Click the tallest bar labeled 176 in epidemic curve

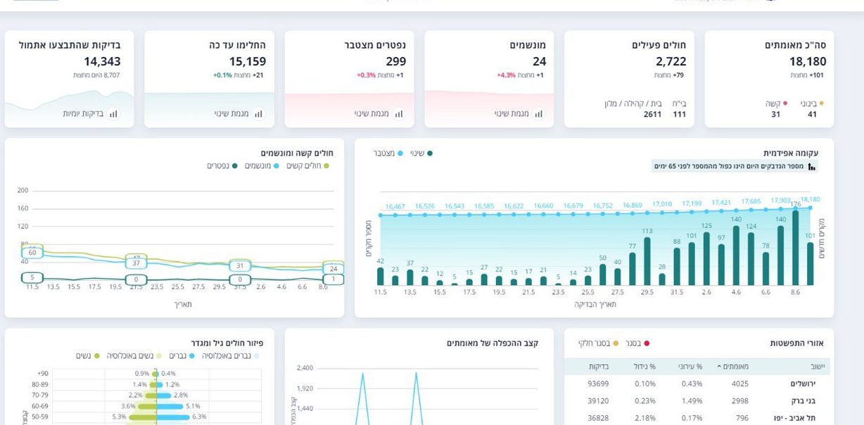click(x=795, y=248)
